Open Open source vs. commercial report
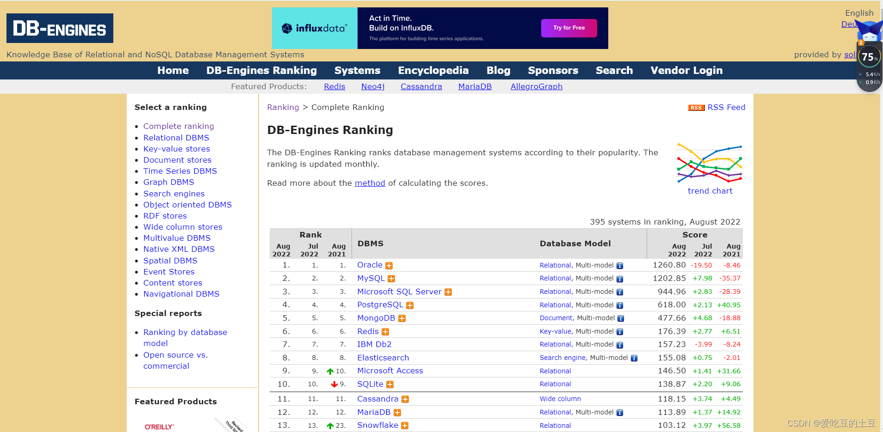Viewport: 883px width, 432px height. click(176, 360)
